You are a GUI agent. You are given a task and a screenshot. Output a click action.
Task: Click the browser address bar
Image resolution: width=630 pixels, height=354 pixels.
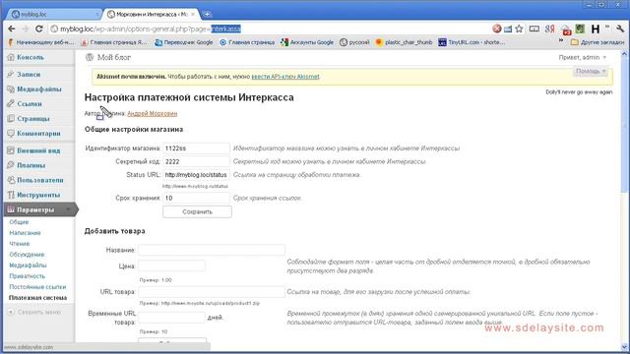(x=269, y=29)
